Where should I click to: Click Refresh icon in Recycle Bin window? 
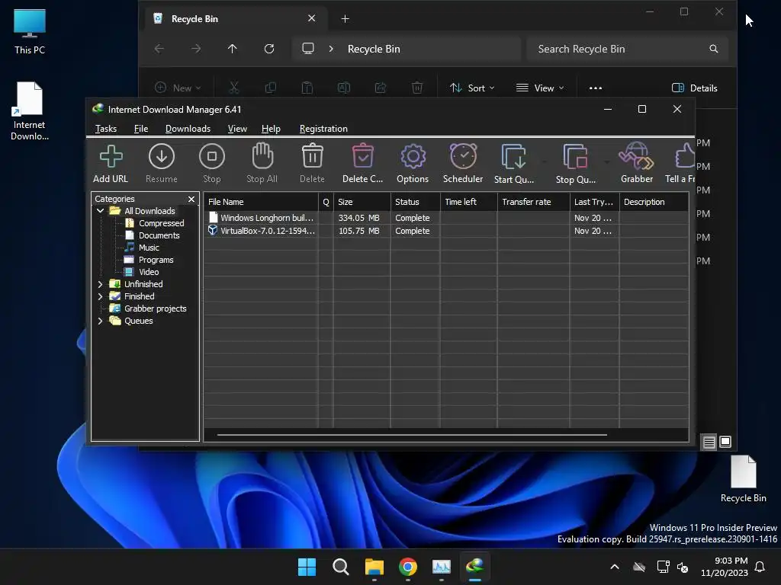coord(269,49)
